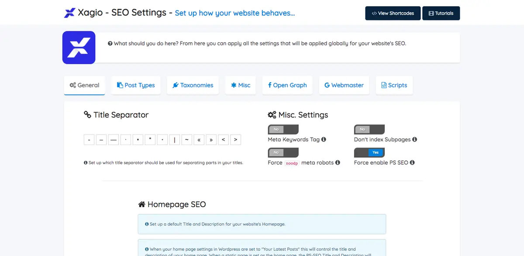Click info icon next to Force enable PS SEO
This screenshot has width=524, height=256.
(412, 163)
